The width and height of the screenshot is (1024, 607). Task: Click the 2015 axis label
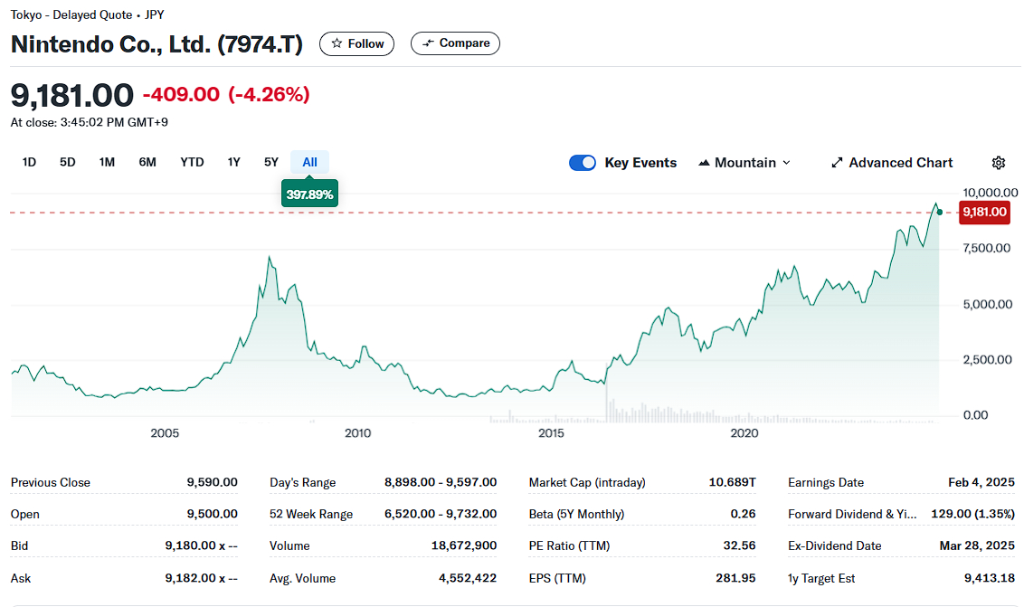tap(551, 433)
